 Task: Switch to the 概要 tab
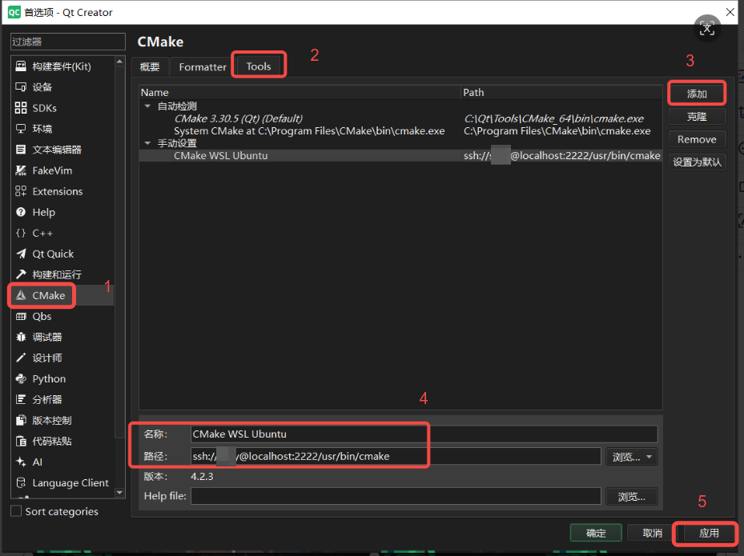(x=150, y=67)
